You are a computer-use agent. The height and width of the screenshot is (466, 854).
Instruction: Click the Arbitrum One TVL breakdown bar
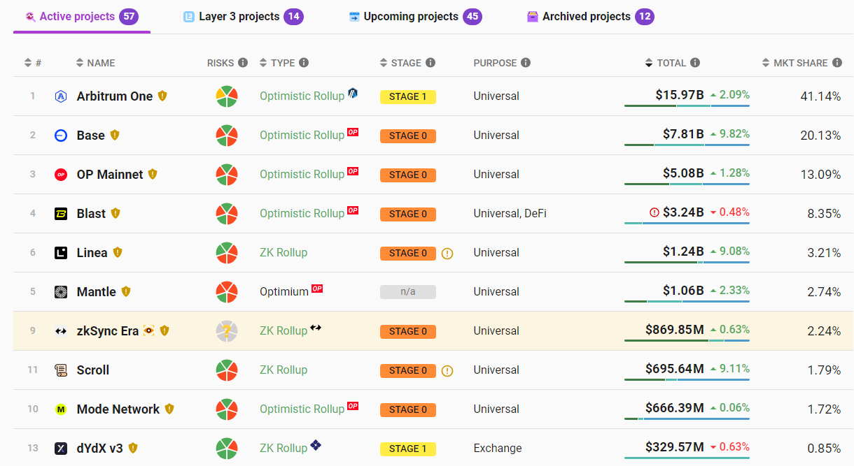tap(687, 106)
